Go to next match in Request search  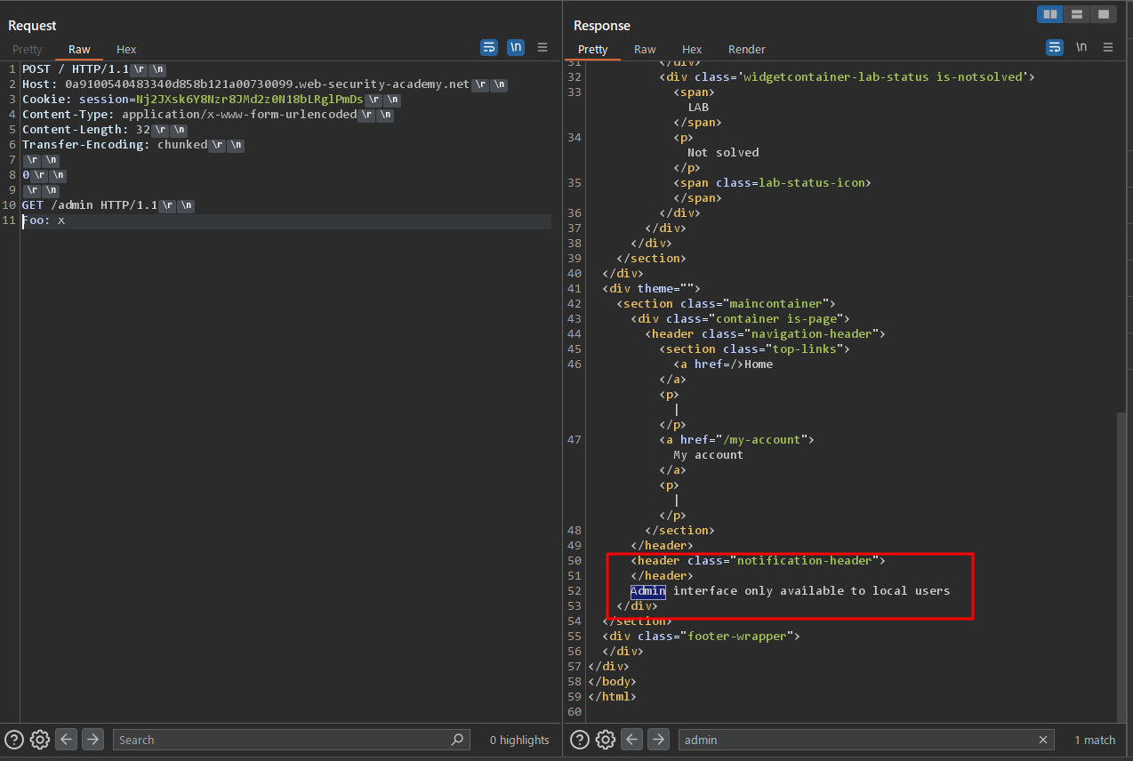92,740
